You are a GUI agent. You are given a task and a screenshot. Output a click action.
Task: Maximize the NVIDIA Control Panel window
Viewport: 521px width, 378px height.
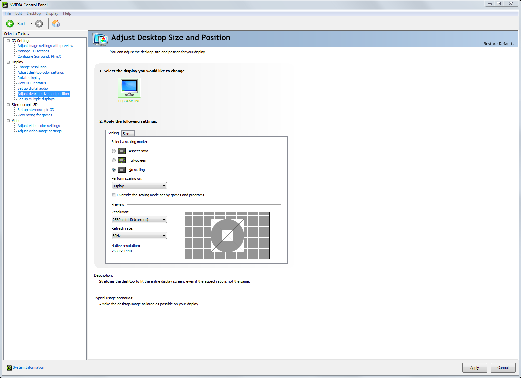[x=499, y=4]
